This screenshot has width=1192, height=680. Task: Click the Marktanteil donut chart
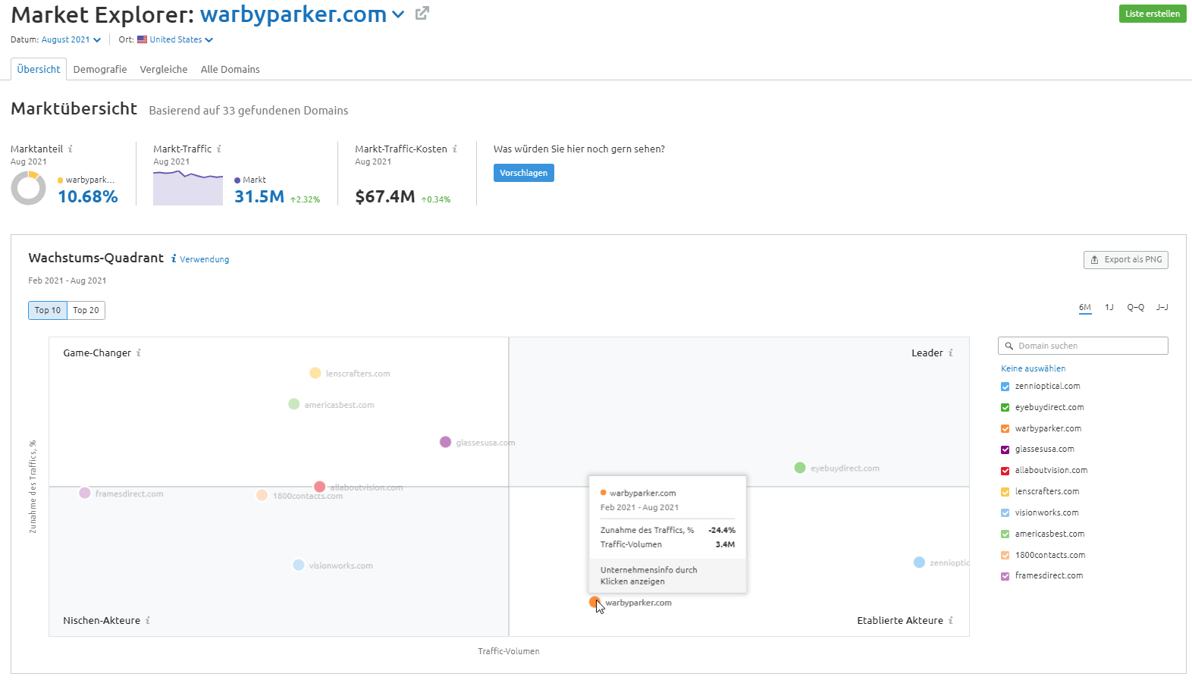(x=29, y=188)
